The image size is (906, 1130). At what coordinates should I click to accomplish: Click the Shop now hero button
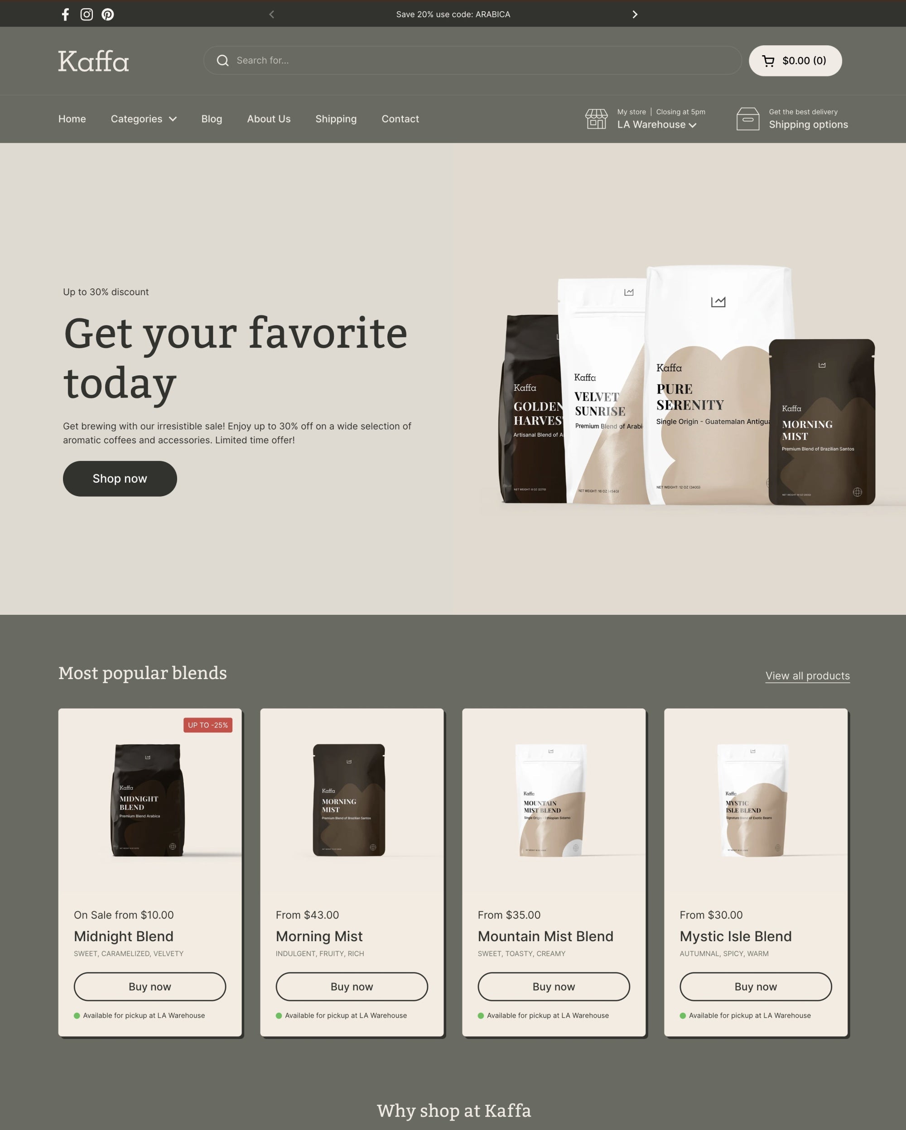click(119, 478)
